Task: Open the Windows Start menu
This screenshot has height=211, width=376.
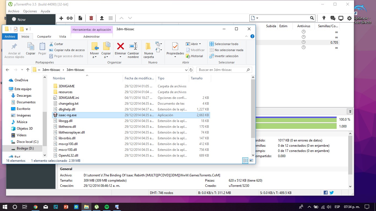Action: 5,207
